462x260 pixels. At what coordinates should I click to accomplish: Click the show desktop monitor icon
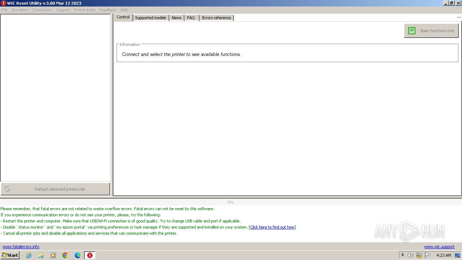coord(458,255)
